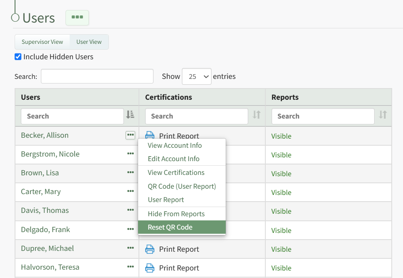403x278 pixels.
Task: Click Print Report text in Dupree, Michael row
Action: (x=179, y=249)
